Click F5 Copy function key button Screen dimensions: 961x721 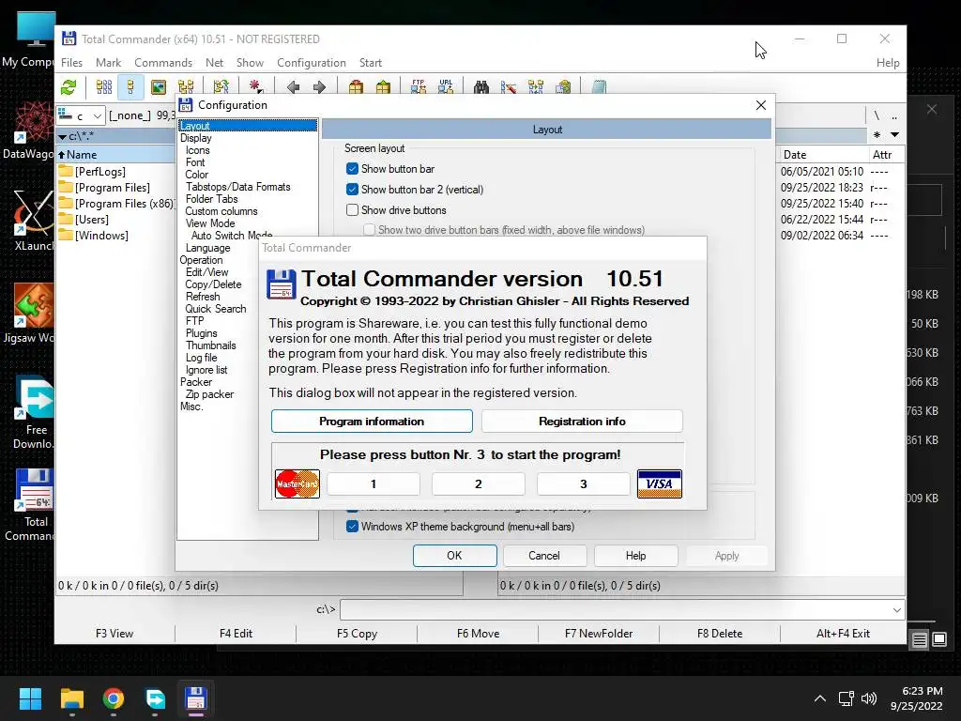point(357,634)
